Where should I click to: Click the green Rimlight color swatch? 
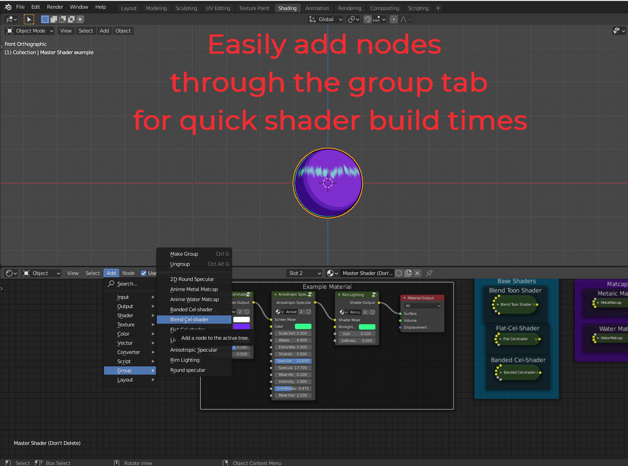(367, 328)
